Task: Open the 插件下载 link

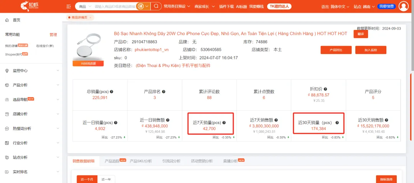Action: click(226, 7)
